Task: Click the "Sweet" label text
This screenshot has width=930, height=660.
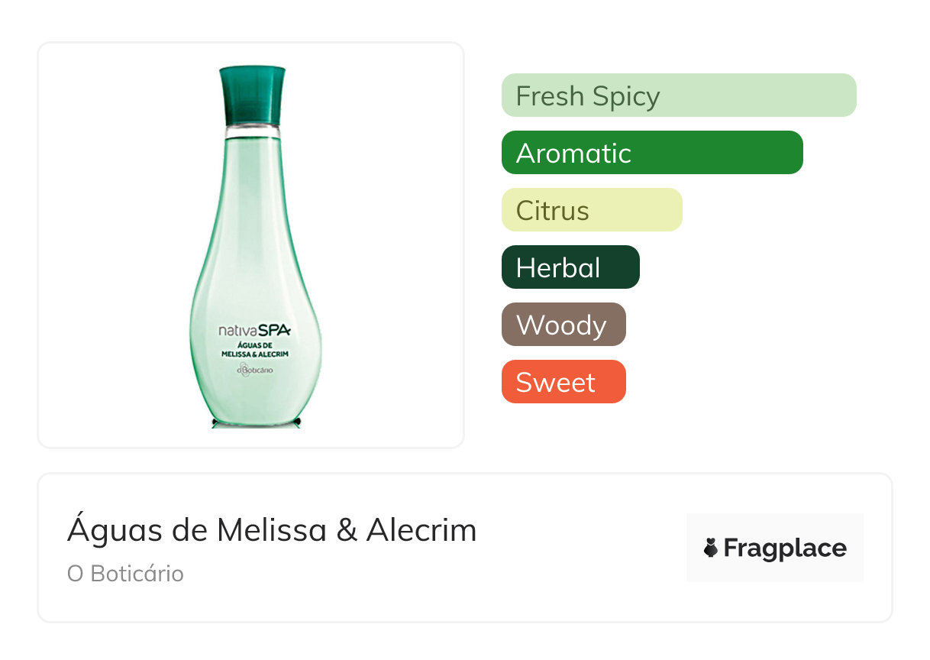Action: [x=555, y=382]
